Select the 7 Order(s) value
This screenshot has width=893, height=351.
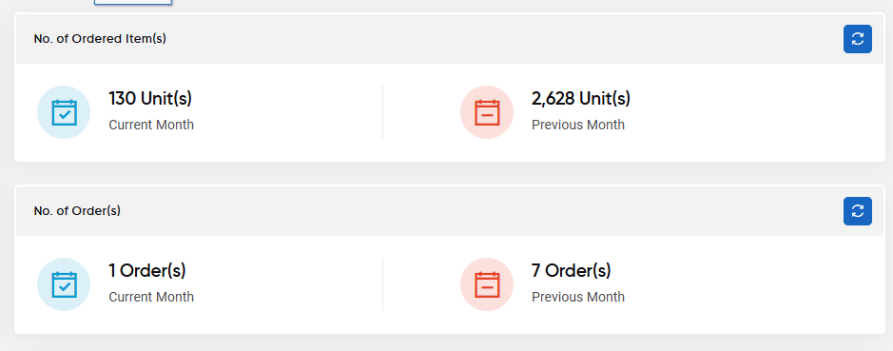click(x=572, y=271)
